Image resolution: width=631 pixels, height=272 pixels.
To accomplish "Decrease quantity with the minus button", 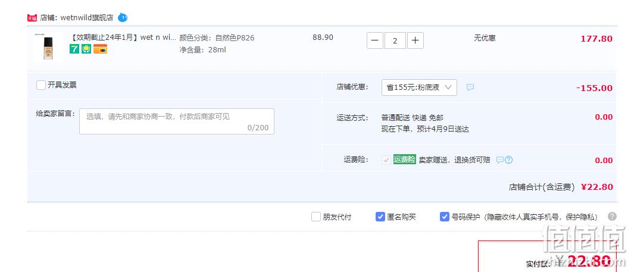I will (374, 40).
